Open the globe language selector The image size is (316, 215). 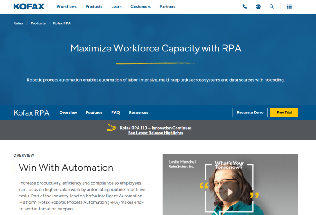point(258,7)
